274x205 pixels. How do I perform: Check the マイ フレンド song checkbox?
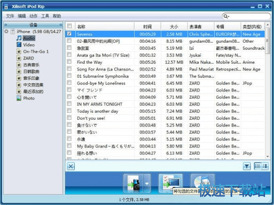69,90
